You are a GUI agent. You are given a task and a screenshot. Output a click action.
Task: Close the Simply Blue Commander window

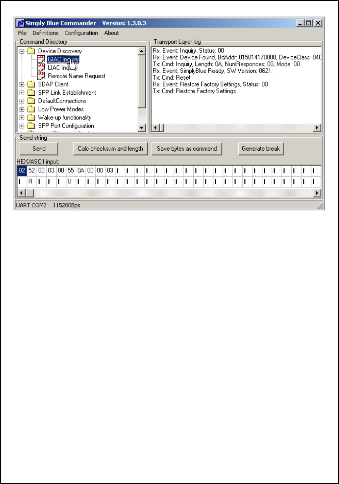click(x=318, y=23)
